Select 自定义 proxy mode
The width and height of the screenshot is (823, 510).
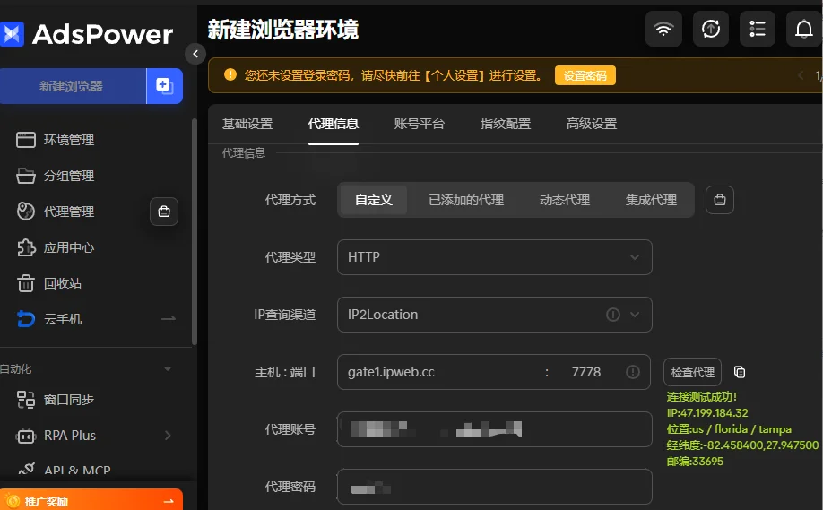click(374, 200)
